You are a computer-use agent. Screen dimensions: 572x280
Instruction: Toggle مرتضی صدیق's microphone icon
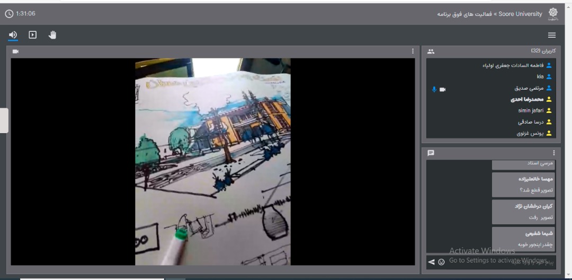434,89
